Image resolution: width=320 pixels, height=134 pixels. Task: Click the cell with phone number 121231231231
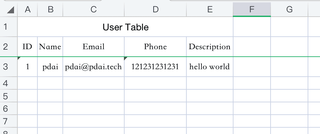tap(155, 67)
